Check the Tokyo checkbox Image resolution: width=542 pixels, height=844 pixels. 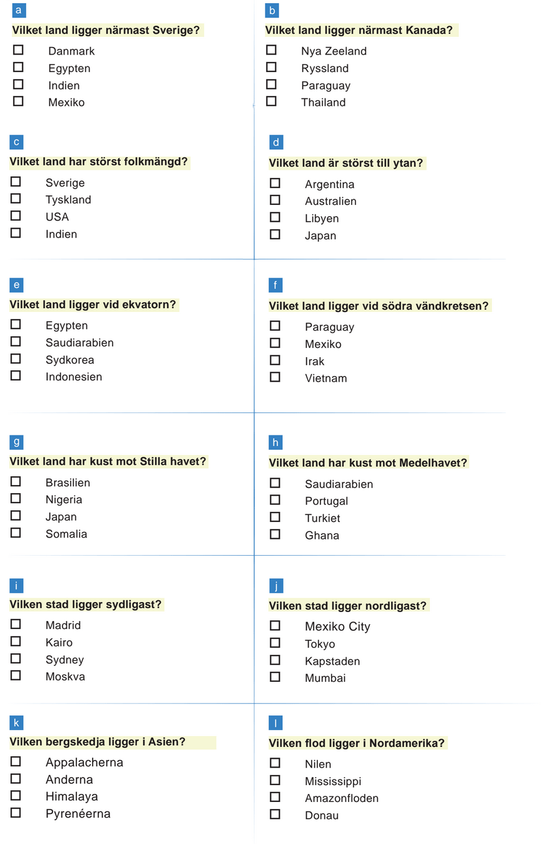275,643
